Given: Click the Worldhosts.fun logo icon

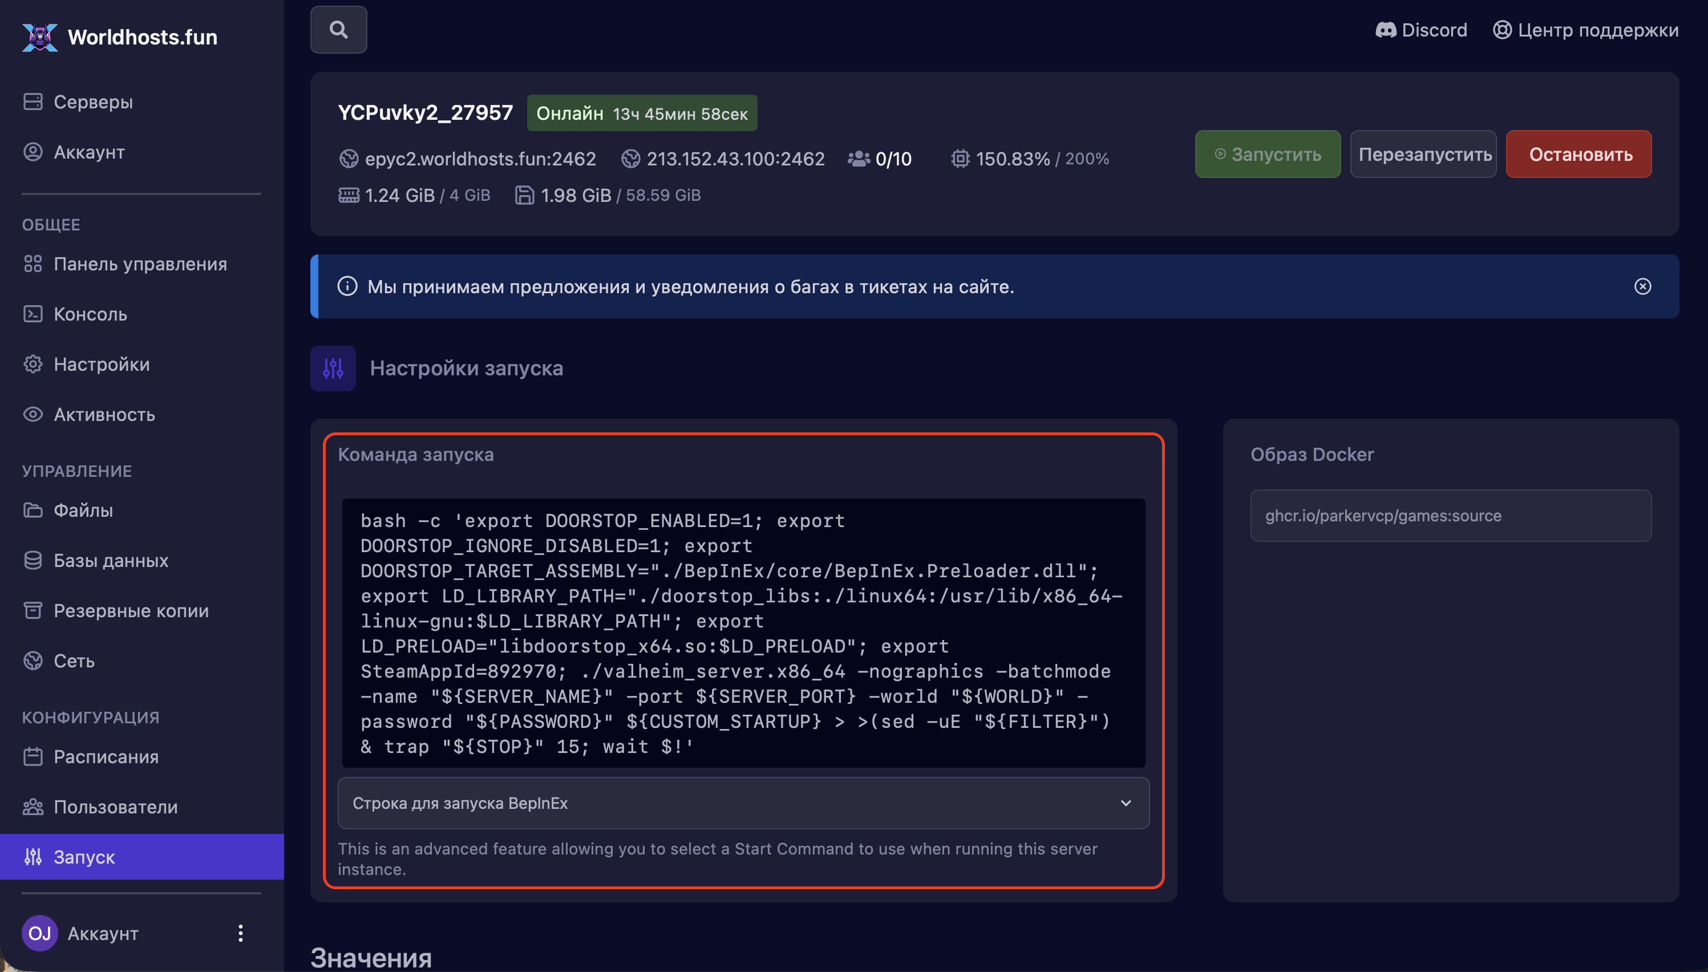Looking at the screenshot, I should pos(40,37).
